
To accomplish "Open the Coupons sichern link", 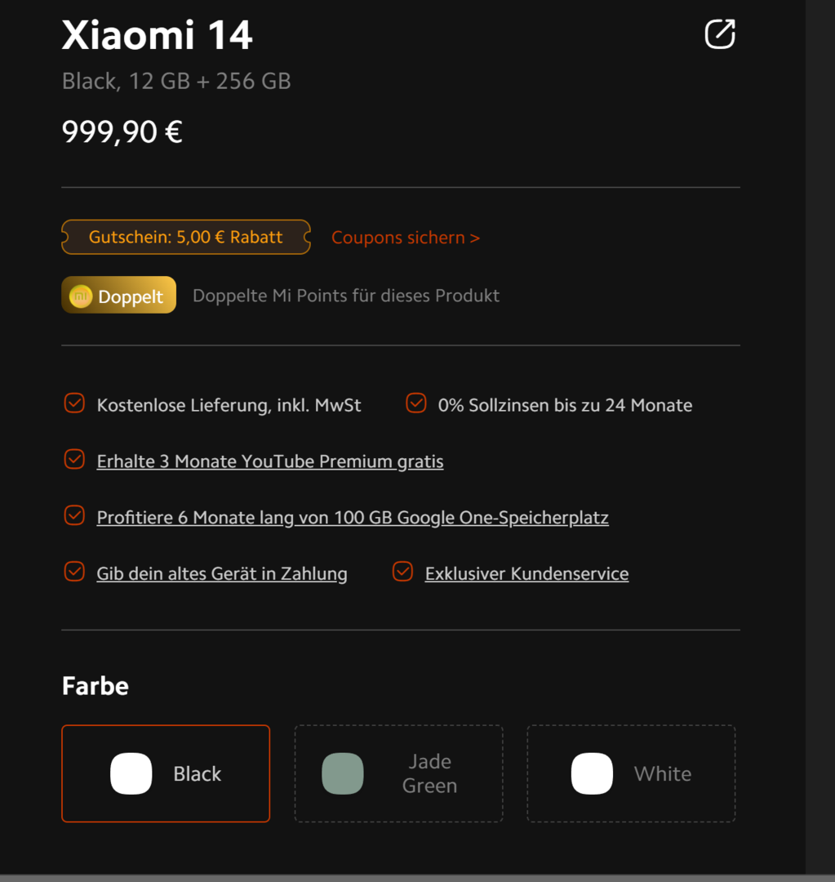I will 405,238.
